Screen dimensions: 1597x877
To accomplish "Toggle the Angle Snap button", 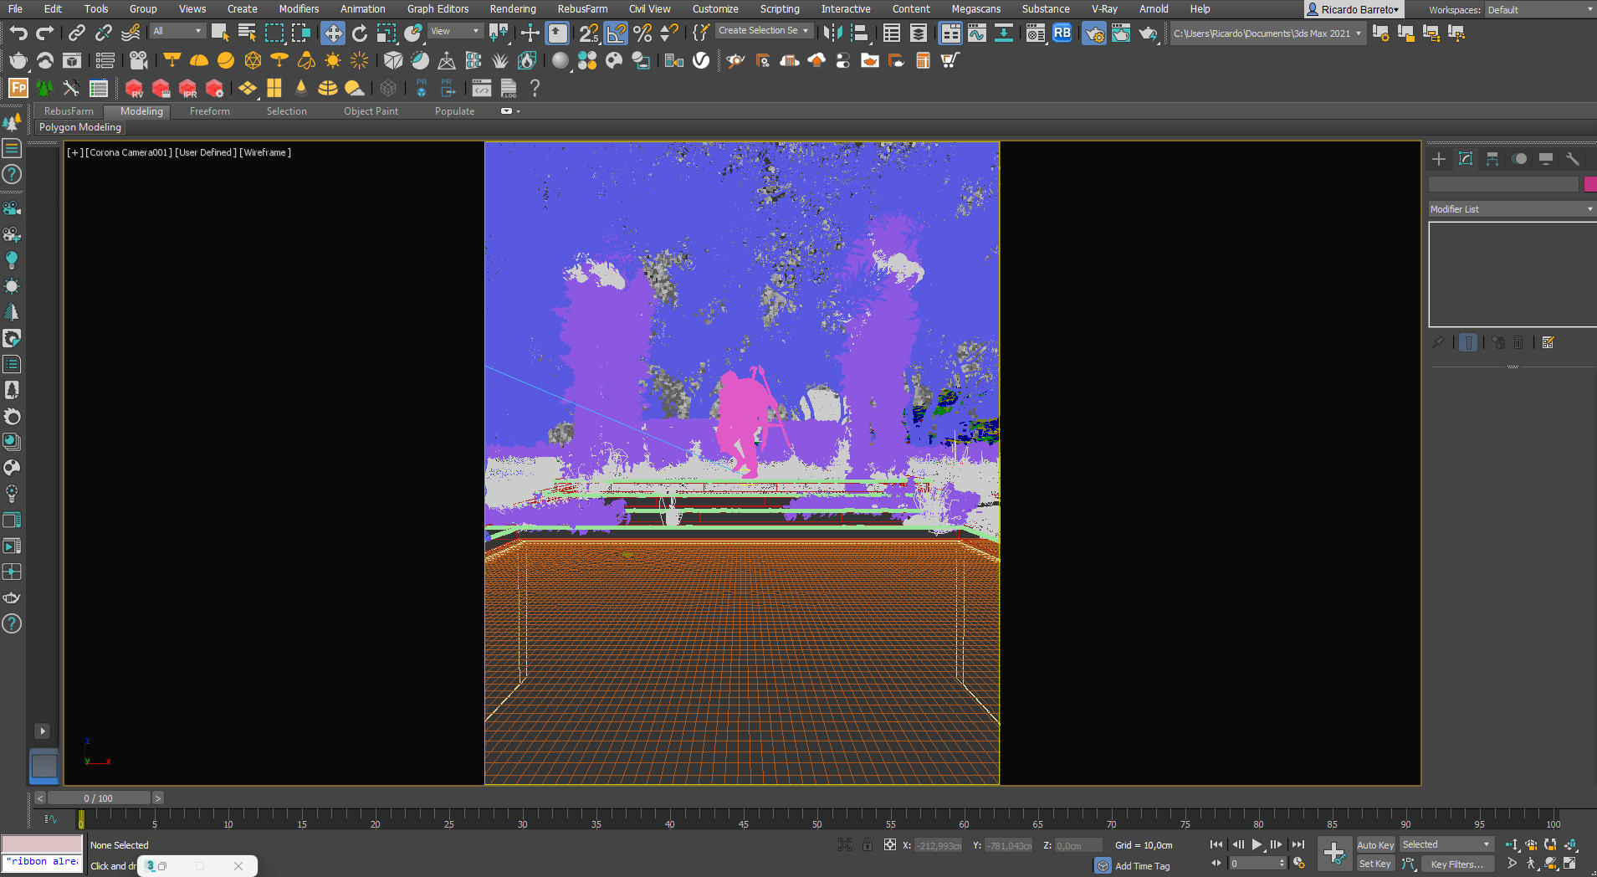I will (616, 33).
